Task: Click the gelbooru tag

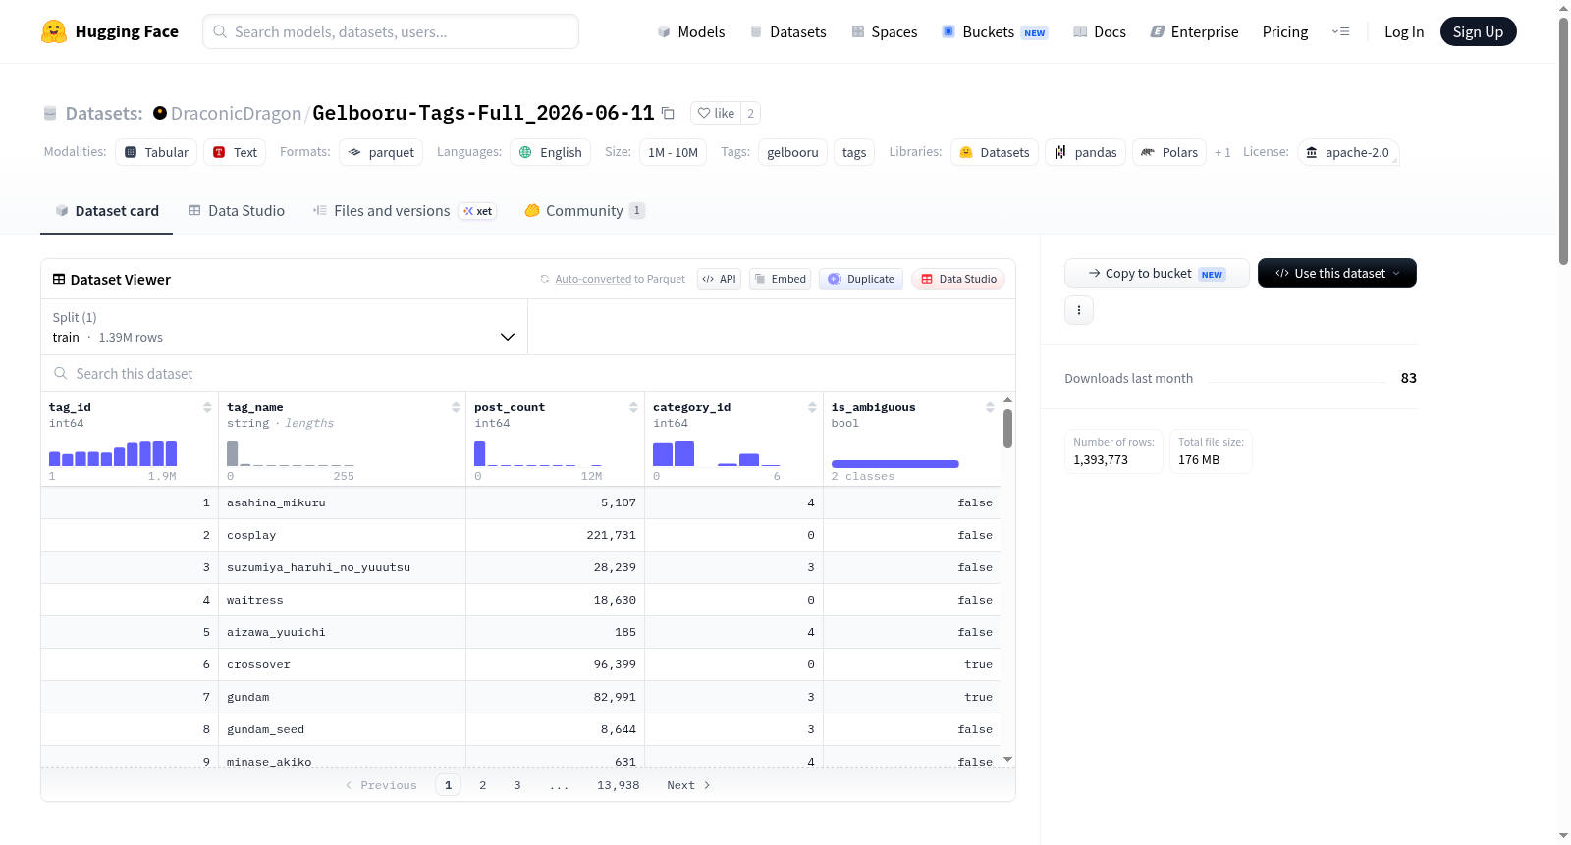Action: click(792, 152)
